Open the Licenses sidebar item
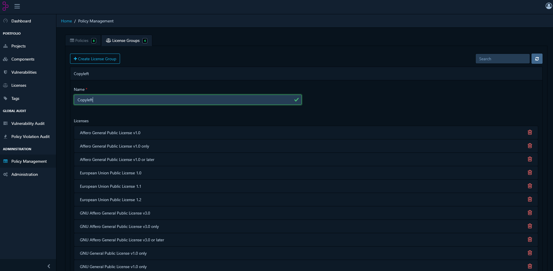Image resolution: width=553 pixels, height=271 pixels. (x=28, y=85)
